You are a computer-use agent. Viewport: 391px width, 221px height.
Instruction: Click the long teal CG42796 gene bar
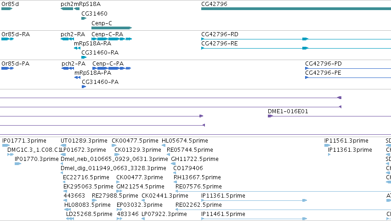[296, 9]
